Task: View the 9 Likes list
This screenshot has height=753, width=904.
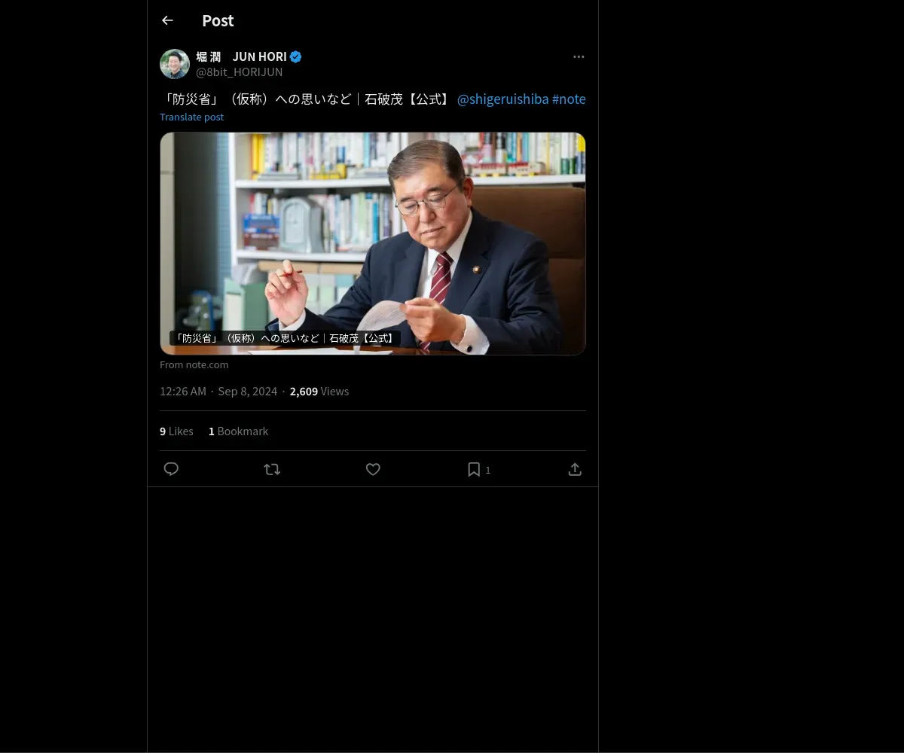Action: tap(176, 431)
